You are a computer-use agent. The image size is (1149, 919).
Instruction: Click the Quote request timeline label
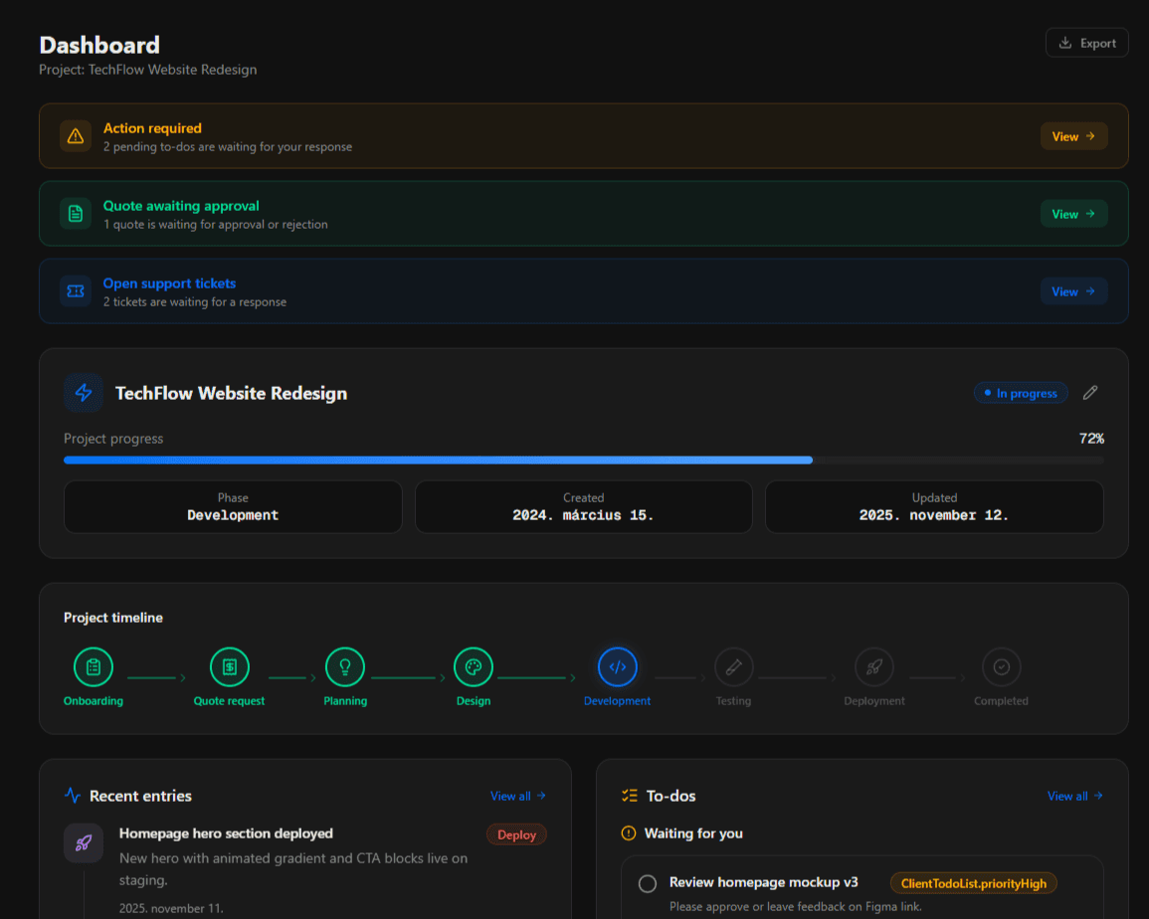click(x=230, y=701)
